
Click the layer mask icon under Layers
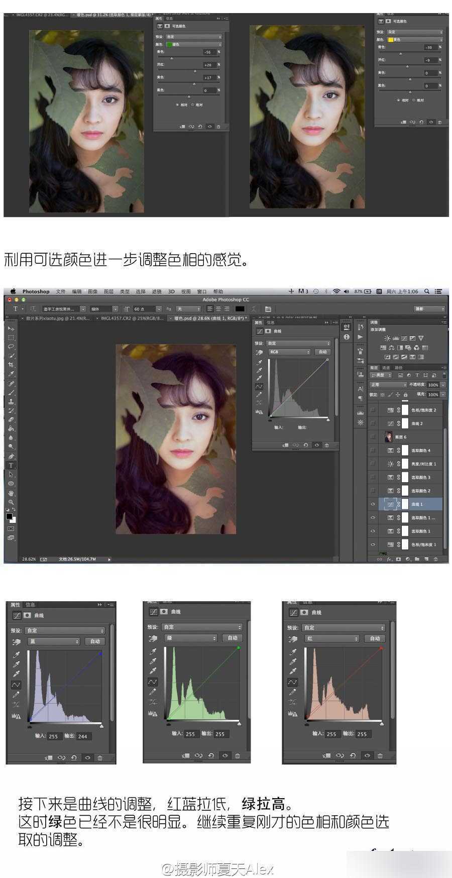(398, 559)
